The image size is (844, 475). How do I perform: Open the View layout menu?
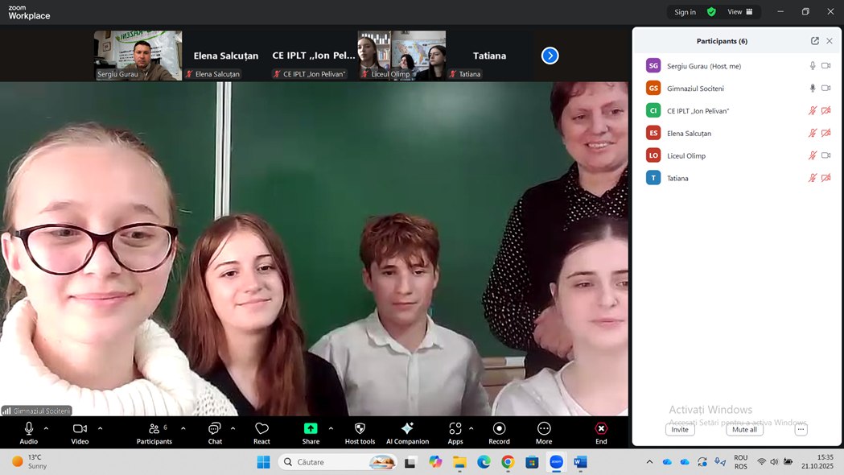click(739, 12)
